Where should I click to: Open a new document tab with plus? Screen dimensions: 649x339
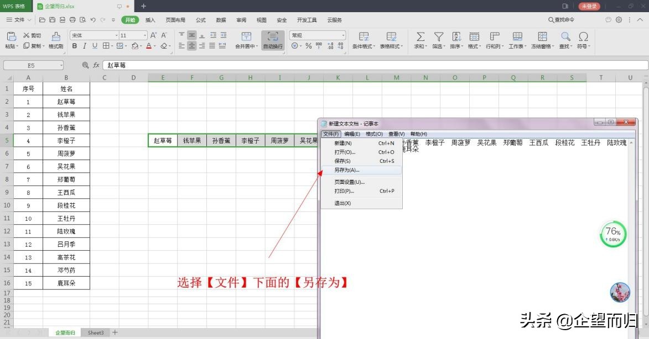click(144, 6)
